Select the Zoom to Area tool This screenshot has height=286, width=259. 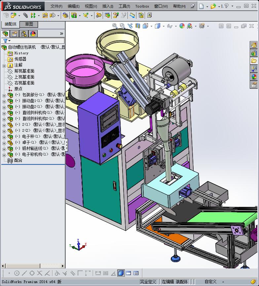click(122, 26)
